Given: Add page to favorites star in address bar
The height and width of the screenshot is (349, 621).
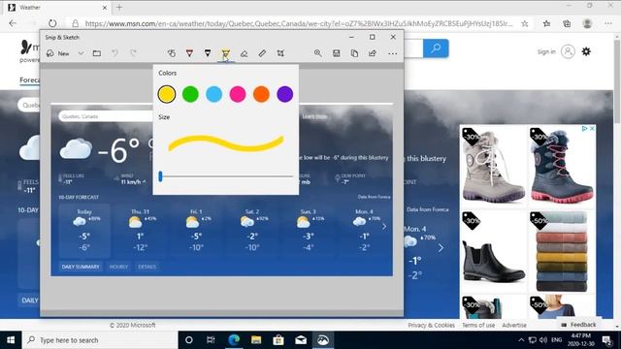Looking at the screenshot, I should coord(525,23).
